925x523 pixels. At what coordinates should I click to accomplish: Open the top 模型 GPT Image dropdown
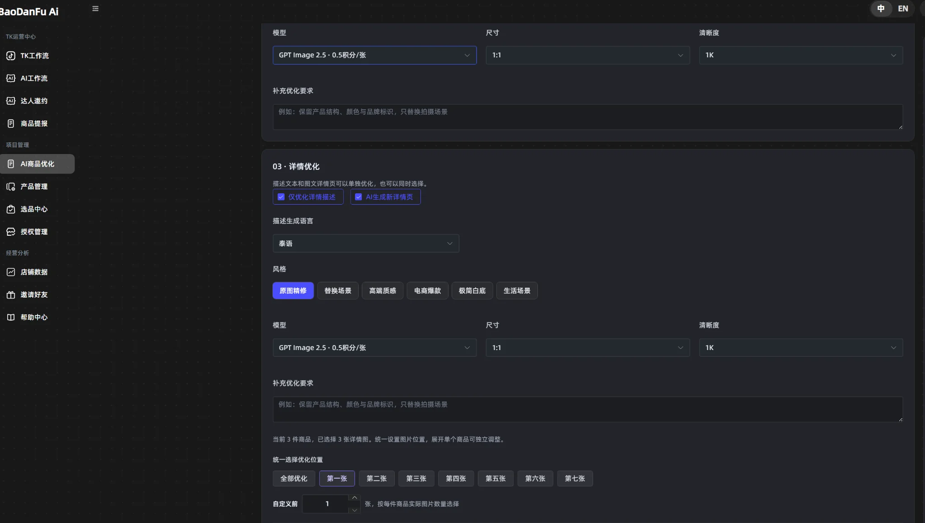(374, 55)
